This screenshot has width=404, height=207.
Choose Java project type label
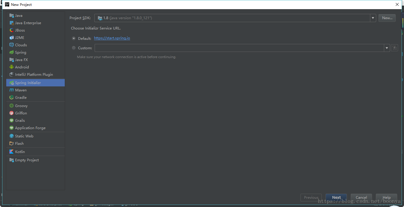coord(19,16)
